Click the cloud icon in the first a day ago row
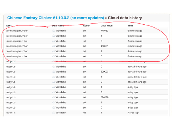This screenshot has width=172, height=129. coord(54,87)
